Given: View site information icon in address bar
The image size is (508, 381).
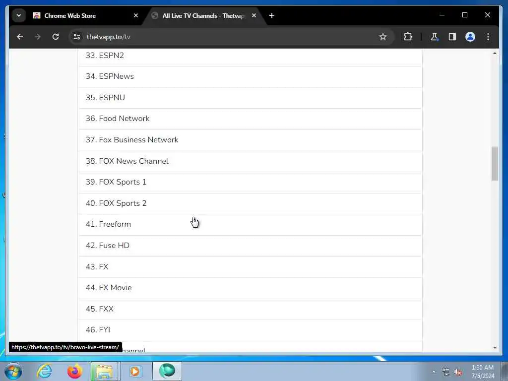Looking at the screenshot, I should tap(77, 37).
